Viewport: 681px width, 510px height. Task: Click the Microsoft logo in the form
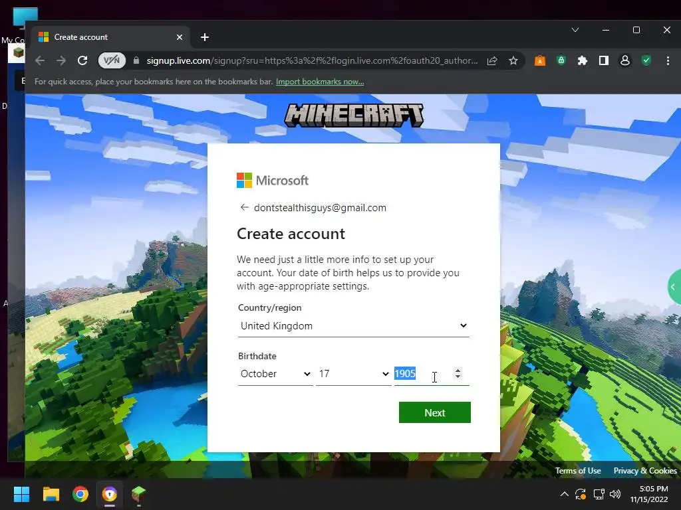pos(272,181)
